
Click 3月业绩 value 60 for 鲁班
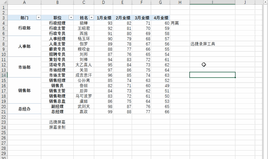click(141, 86)
